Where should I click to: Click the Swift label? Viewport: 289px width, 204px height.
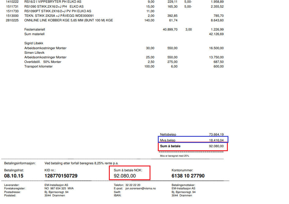[117, 192]
